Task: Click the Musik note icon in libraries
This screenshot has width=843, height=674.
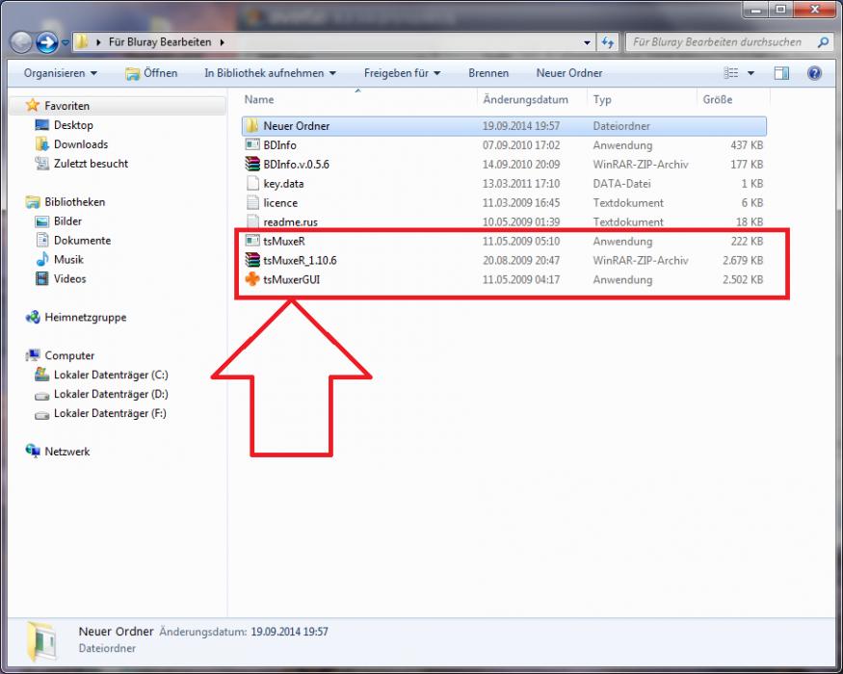Action: [42, 260]
